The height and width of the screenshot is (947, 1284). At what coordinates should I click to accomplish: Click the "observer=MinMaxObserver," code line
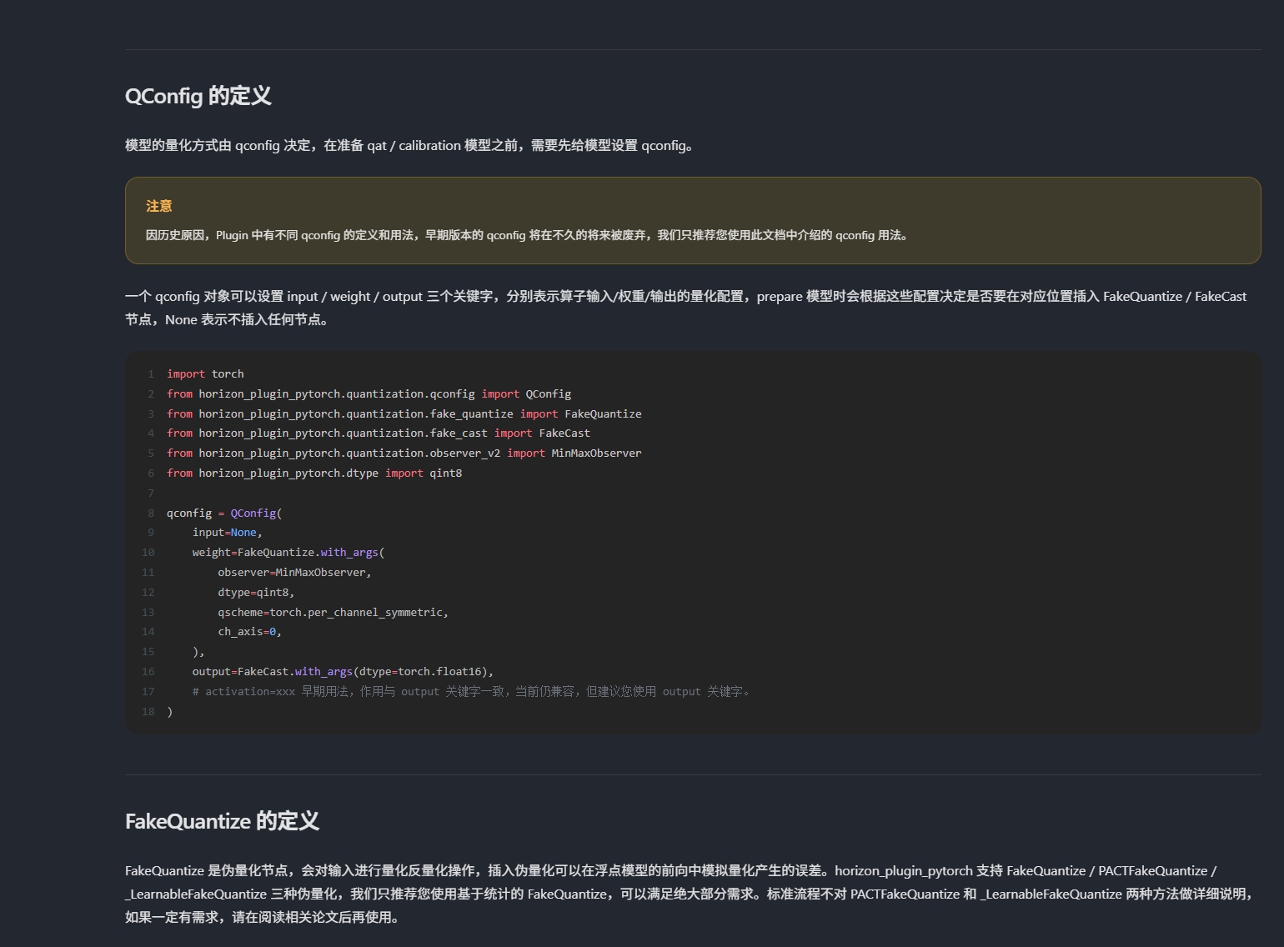(x=294, y=573)
